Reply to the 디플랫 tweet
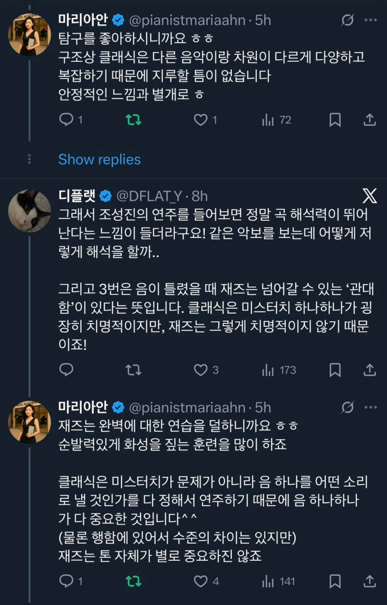 (x=66, y=370)
